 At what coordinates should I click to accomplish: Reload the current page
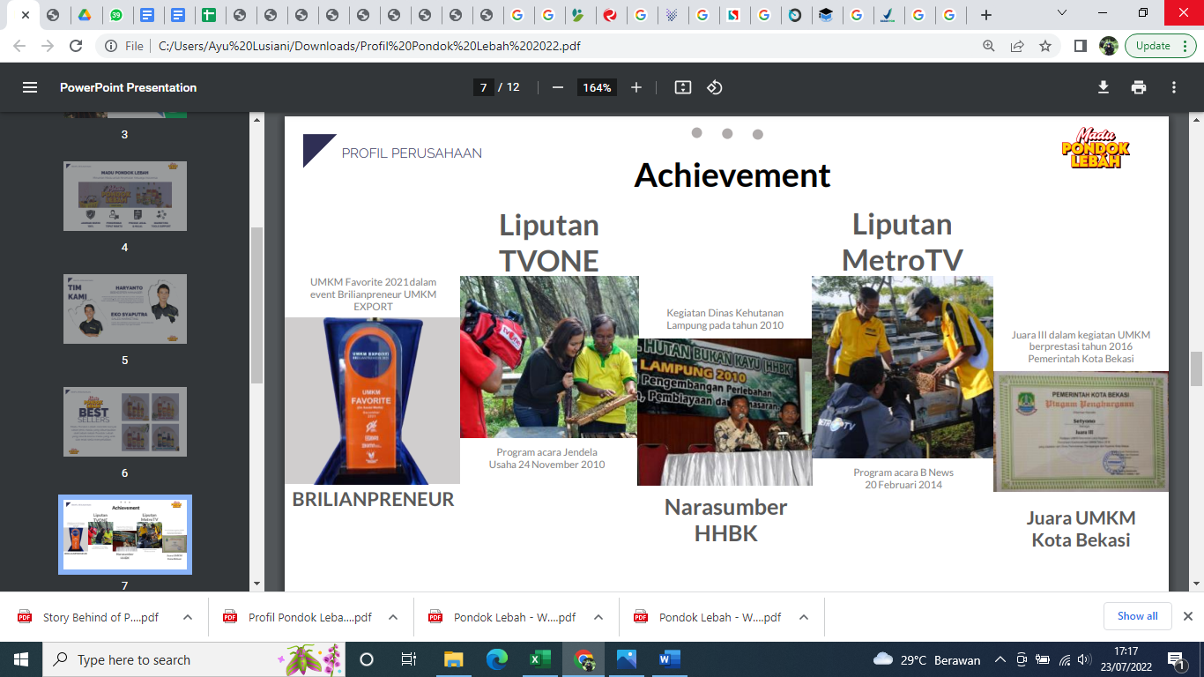point(76,46)
